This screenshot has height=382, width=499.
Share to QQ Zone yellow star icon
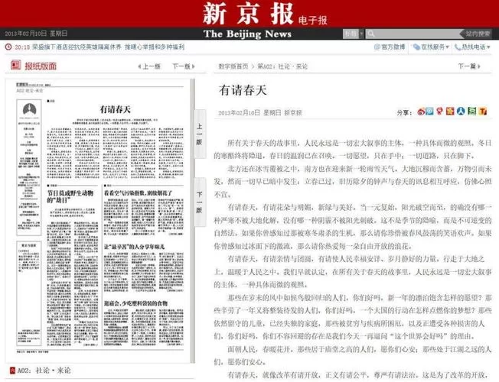450,112
